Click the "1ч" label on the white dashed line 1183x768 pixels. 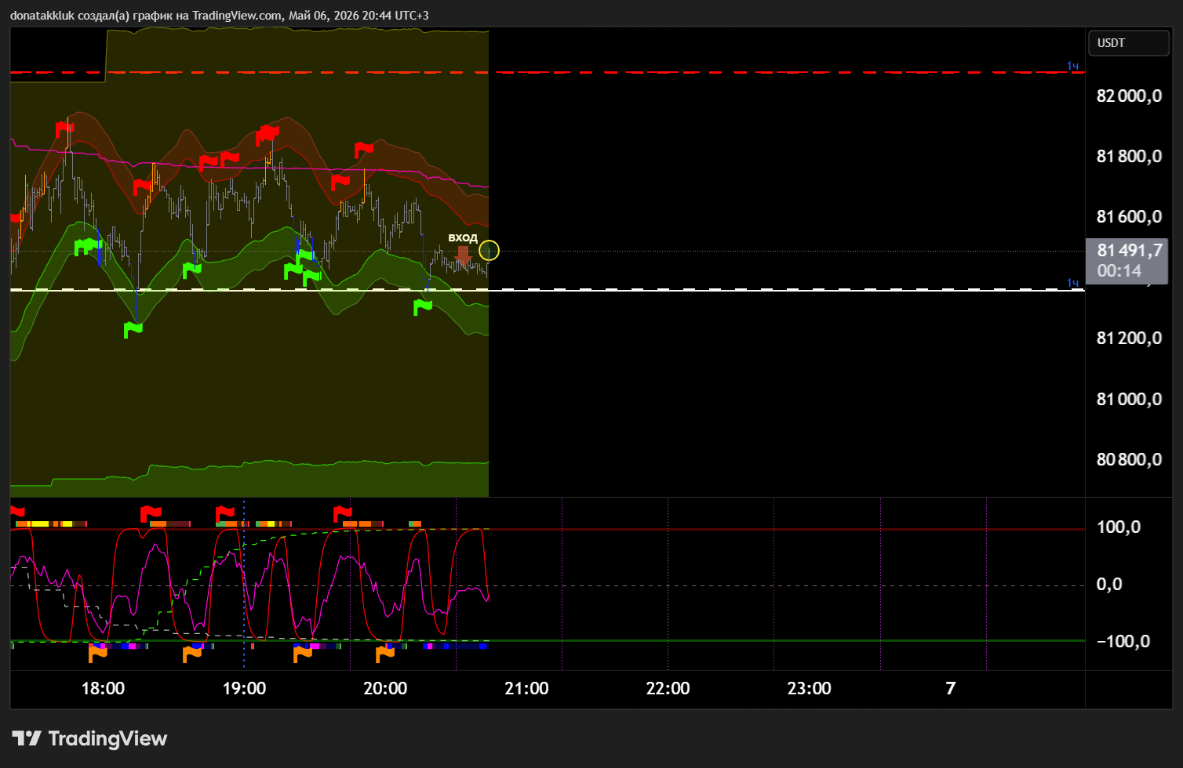(1072, 283)
